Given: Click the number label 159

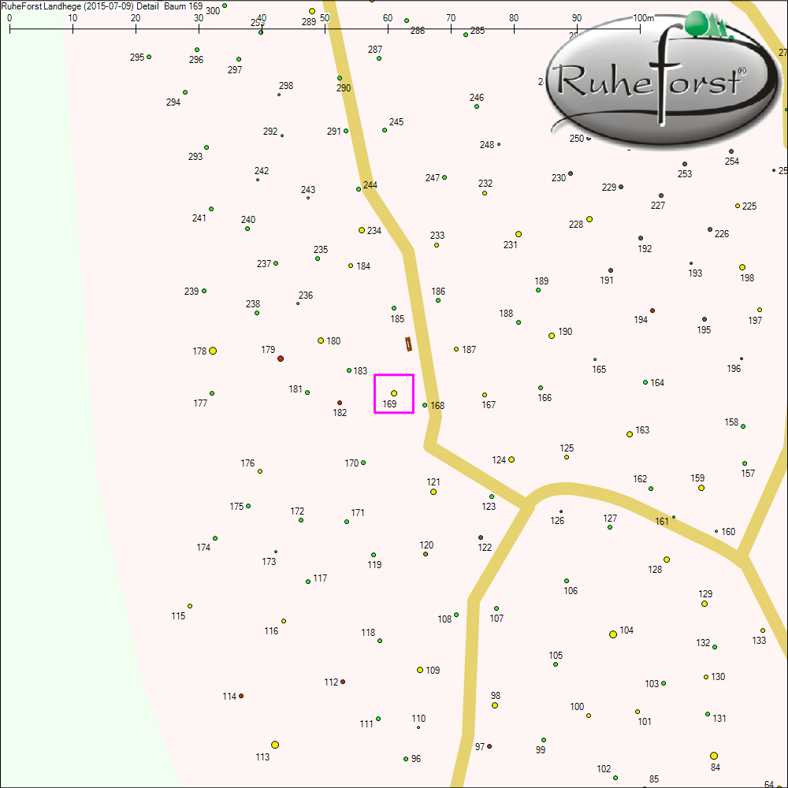Looking at the screenshot, I should click(x=697, y=478).
